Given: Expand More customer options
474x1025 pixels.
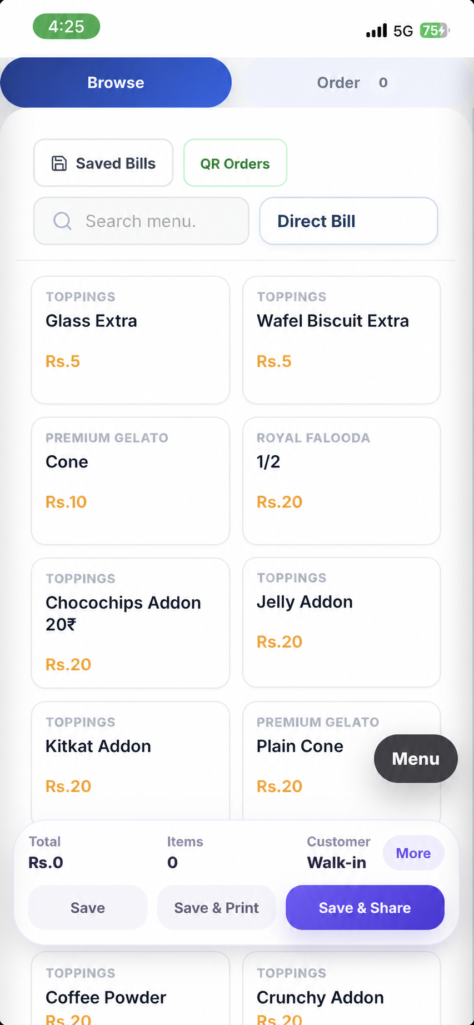Looking at the screenshot, I should (x=413, y=853).
